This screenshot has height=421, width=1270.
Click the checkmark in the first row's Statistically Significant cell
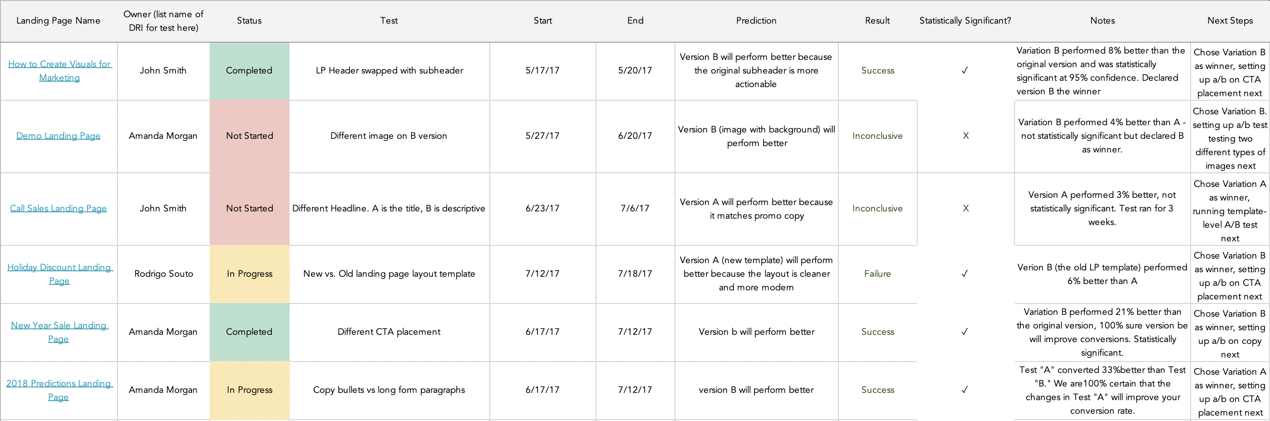pos(965,70)
